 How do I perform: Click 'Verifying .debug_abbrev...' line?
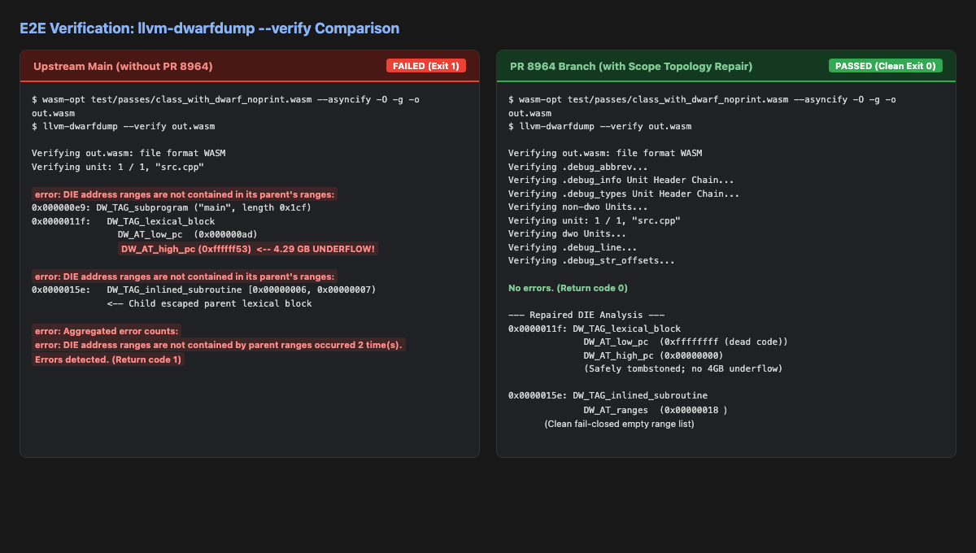tap(578, 167)
